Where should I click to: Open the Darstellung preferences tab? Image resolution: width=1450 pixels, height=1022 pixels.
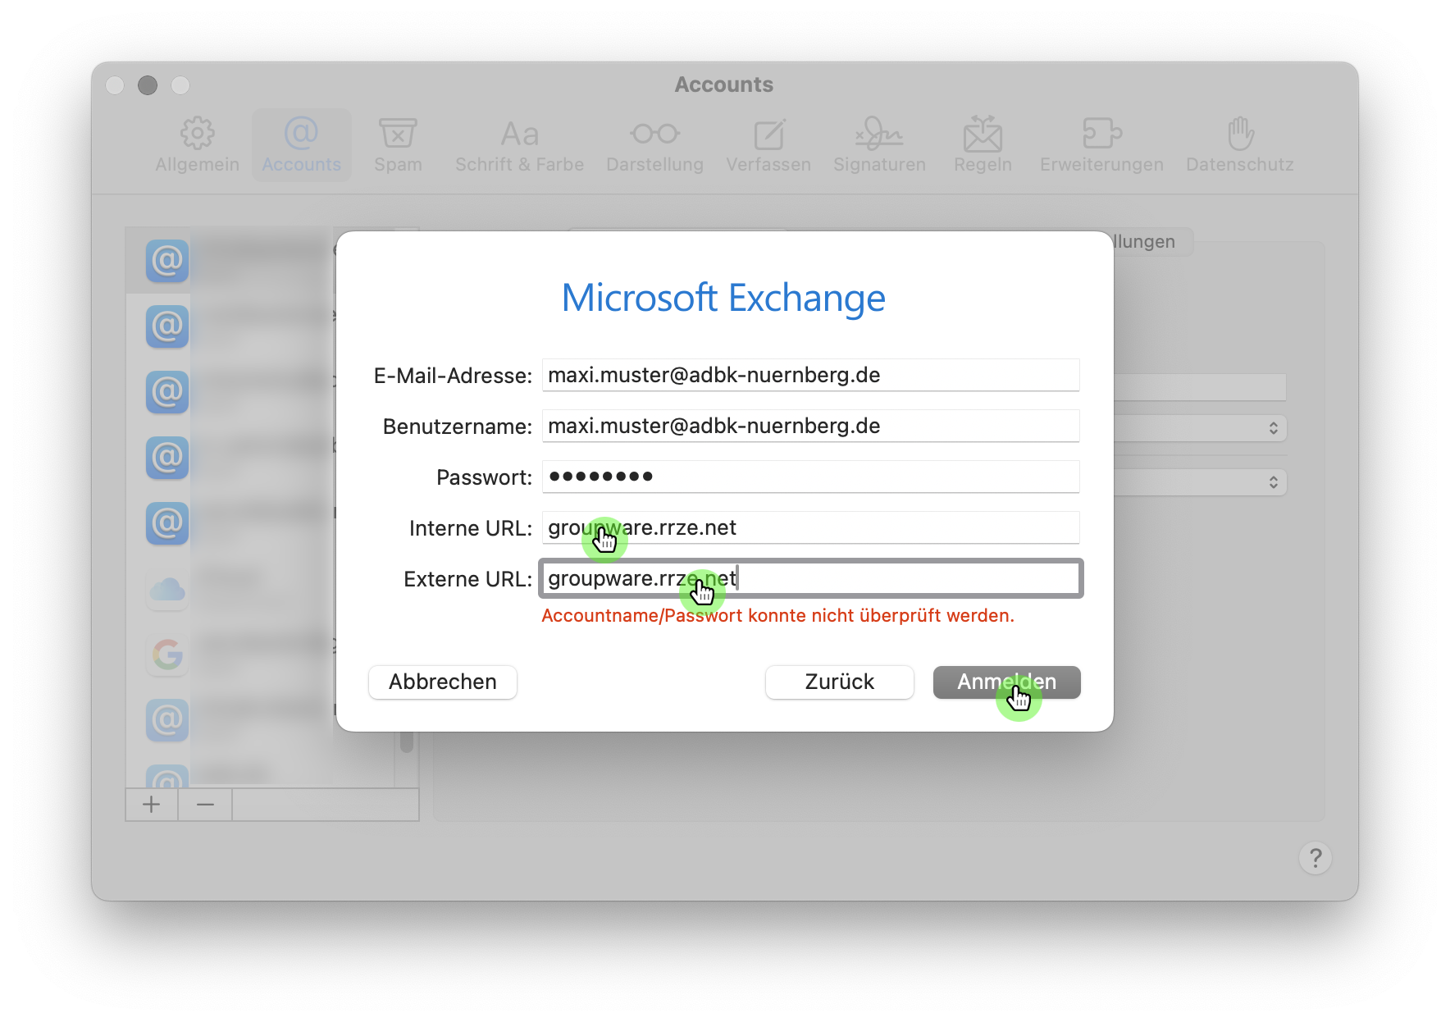tap(654, 146)
